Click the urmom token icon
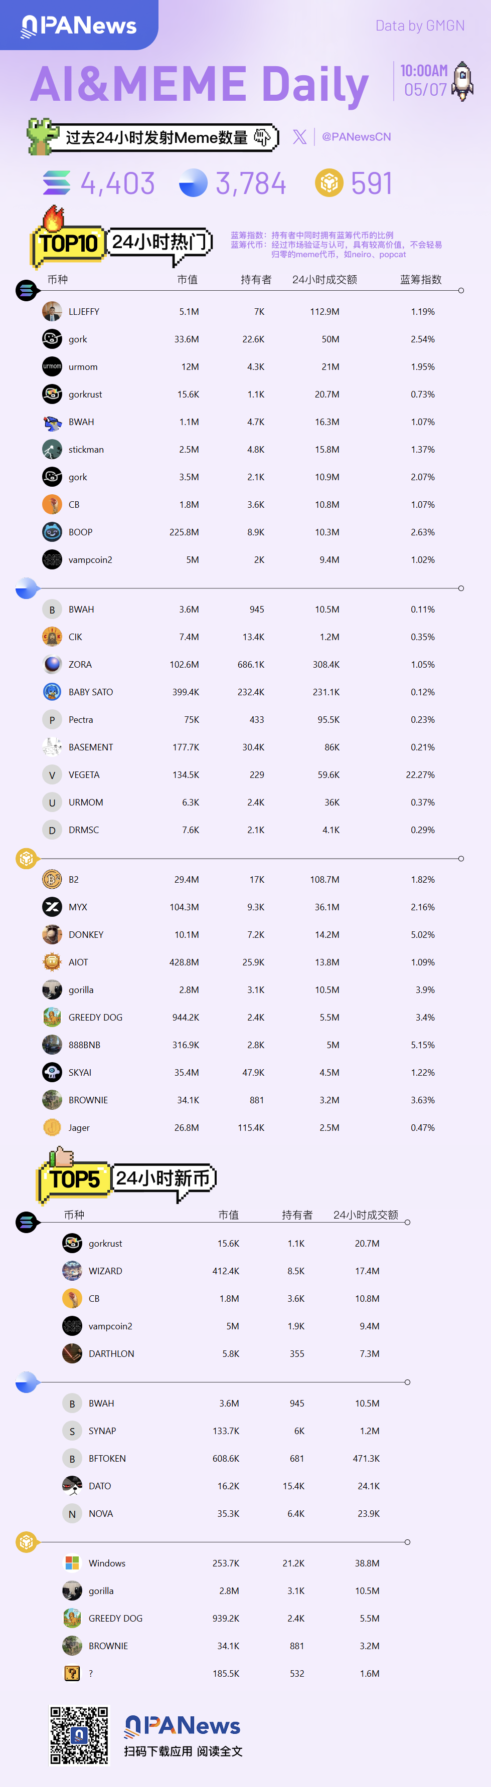491x1787 pixels. pos(52,366)
